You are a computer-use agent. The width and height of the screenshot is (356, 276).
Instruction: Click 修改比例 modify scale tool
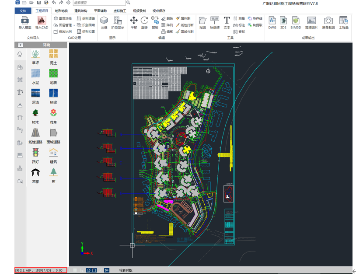point(63,31)
